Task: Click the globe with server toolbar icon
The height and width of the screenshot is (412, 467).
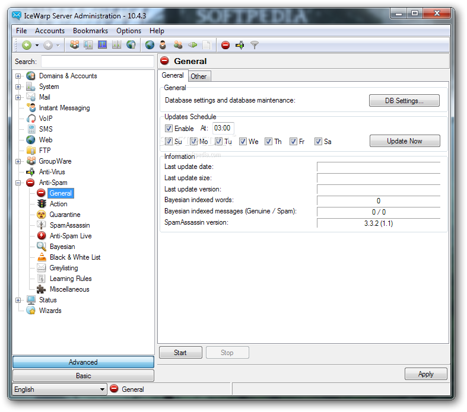Action: (131, 45)
